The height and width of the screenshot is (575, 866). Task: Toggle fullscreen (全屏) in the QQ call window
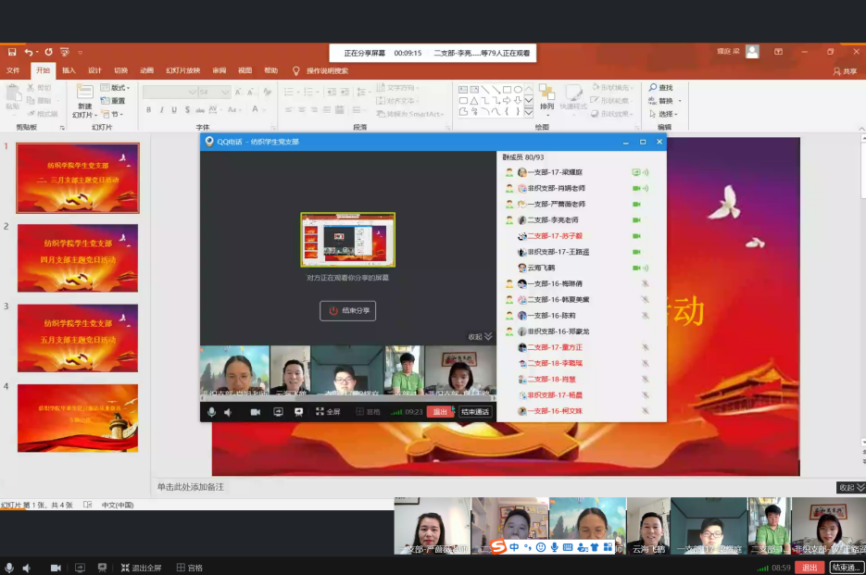(x=328, y=412)
